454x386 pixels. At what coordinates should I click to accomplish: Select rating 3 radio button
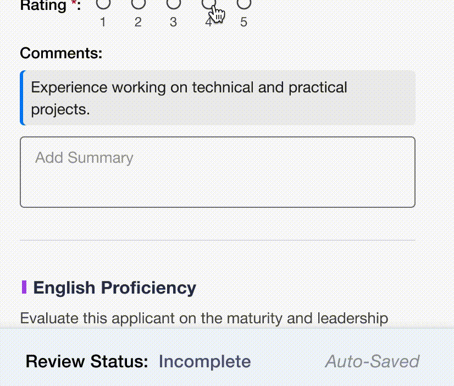[x=173, y=4]
